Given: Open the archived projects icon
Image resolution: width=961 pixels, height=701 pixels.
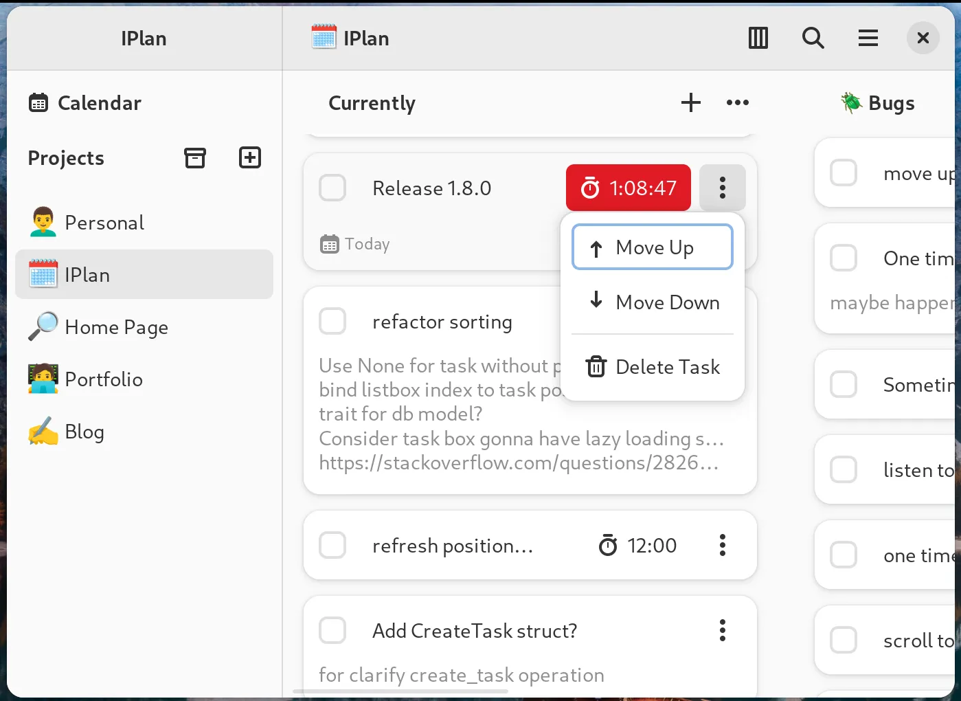Looking at the screenshot, I should 195,158.
